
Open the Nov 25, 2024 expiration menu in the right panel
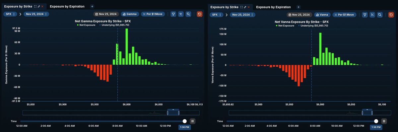coord(243,15)
